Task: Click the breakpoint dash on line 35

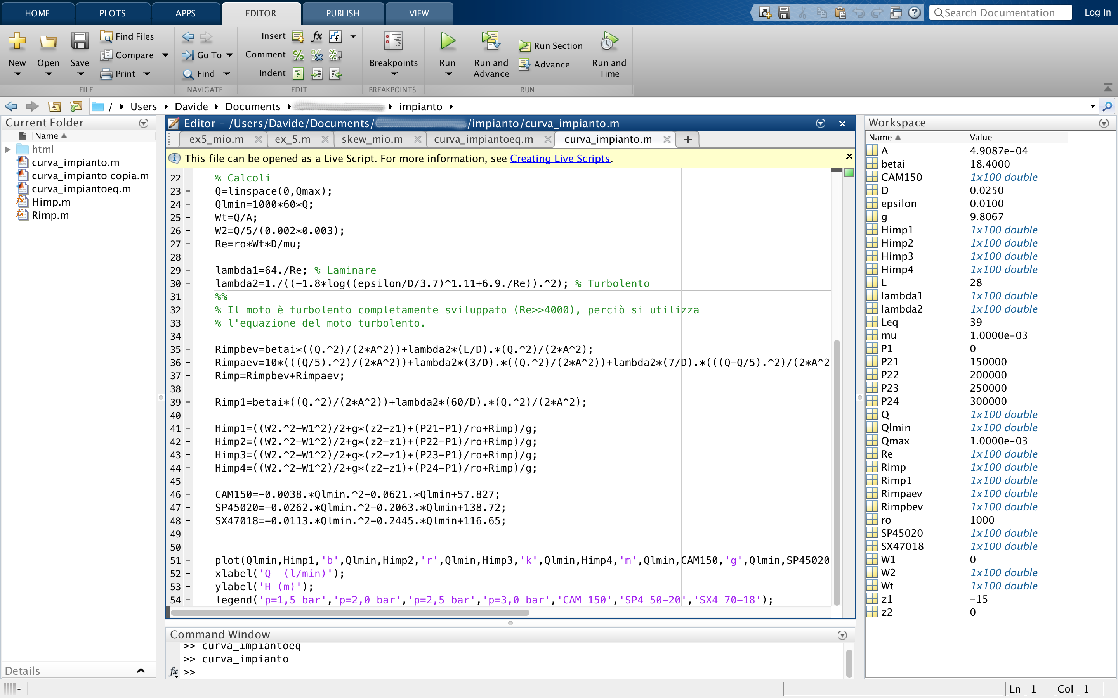Action: point(189,349)
